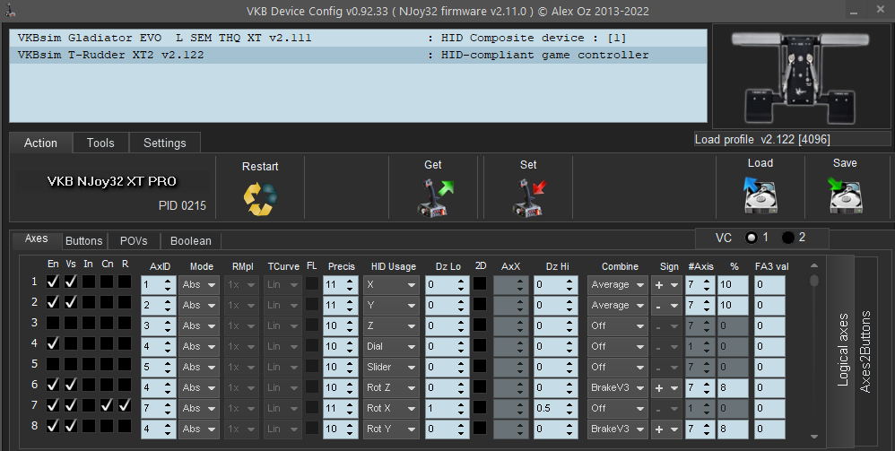The width and height of the screenshot is (895, 451).
Task: Open the HID Usage dropdown showing Rot Z
Action: [x=391, y=387]
